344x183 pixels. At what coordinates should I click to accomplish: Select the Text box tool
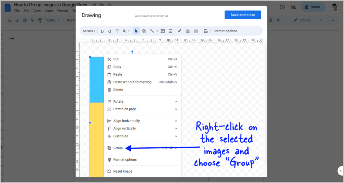click(x=163, y=31)
